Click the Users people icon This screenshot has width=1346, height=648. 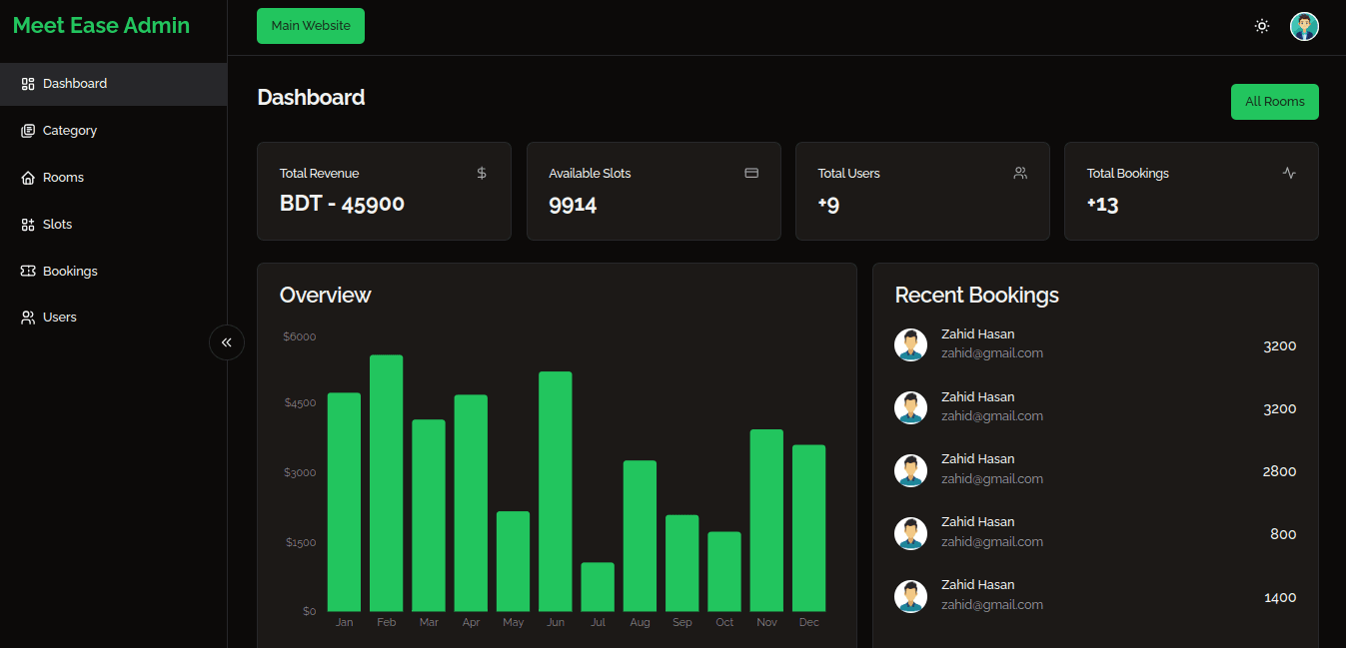point(28,318)
